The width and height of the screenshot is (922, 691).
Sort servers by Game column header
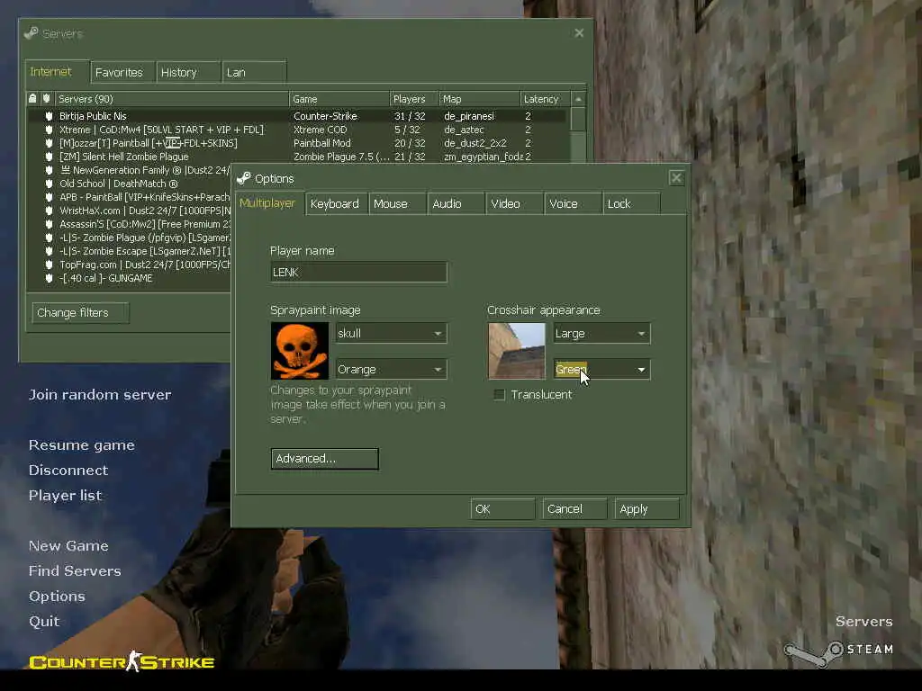pyautogui.click(x=339, y=99)
